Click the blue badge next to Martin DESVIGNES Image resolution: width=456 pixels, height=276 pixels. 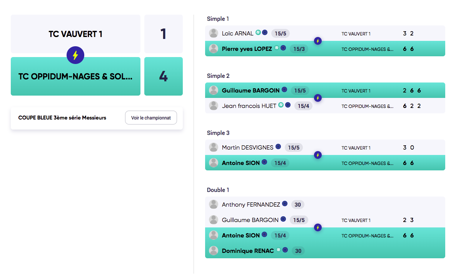coord(278,146)
